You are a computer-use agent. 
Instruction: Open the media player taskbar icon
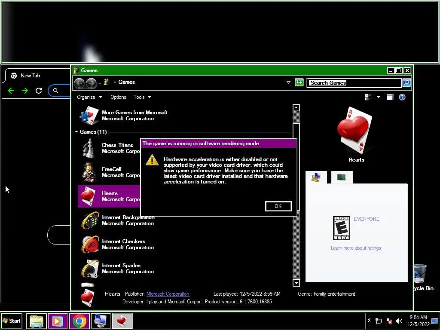[x=58, y=321]
